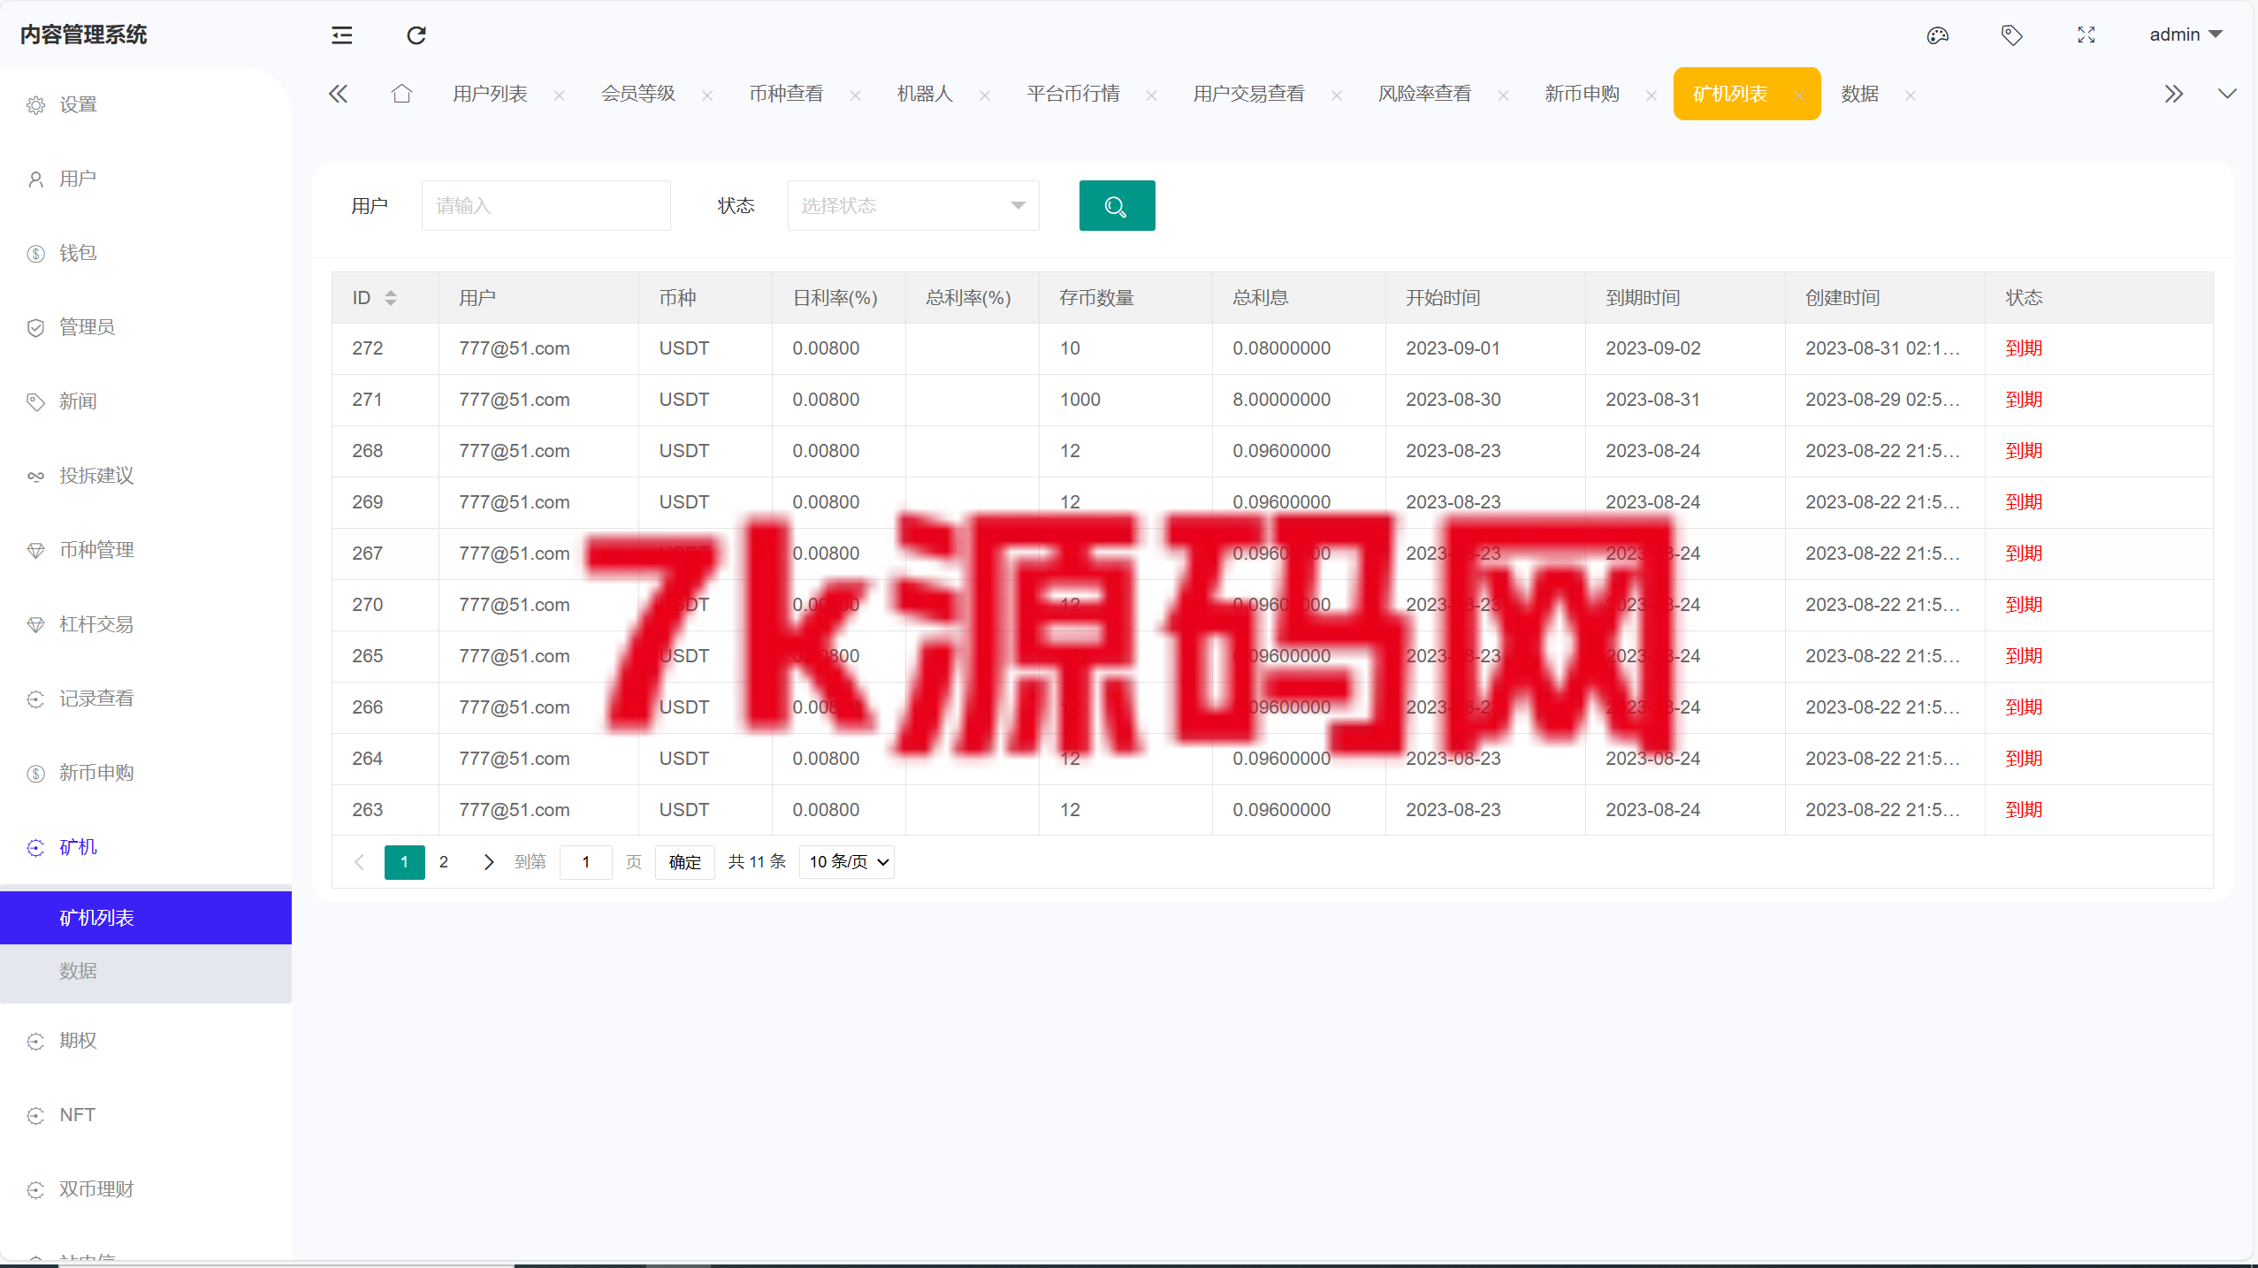Close the 币种查看 tab
The image size is (2258, 1268).
[855, 95]
